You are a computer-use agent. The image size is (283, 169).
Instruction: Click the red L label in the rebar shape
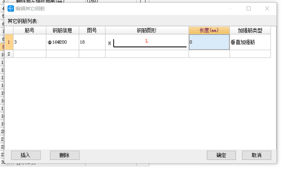pos(147,41)
